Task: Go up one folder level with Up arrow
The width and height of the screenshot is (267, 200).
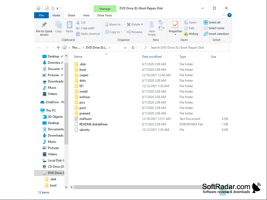Action: [x=58, y=48]
